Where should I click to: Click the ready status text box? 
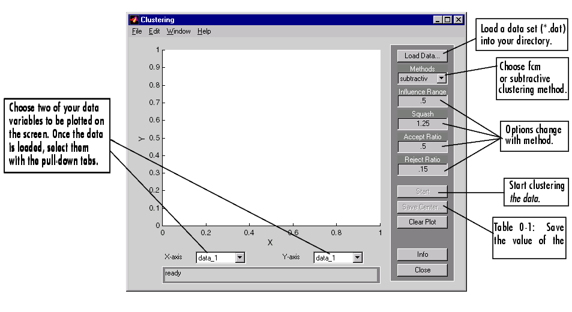pos(271,275)
